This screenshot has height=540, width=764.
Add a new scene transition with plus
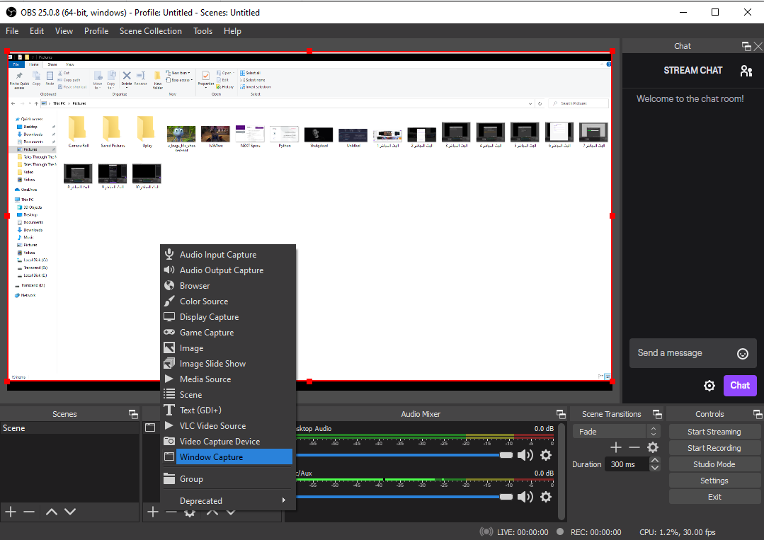[616, 447]
